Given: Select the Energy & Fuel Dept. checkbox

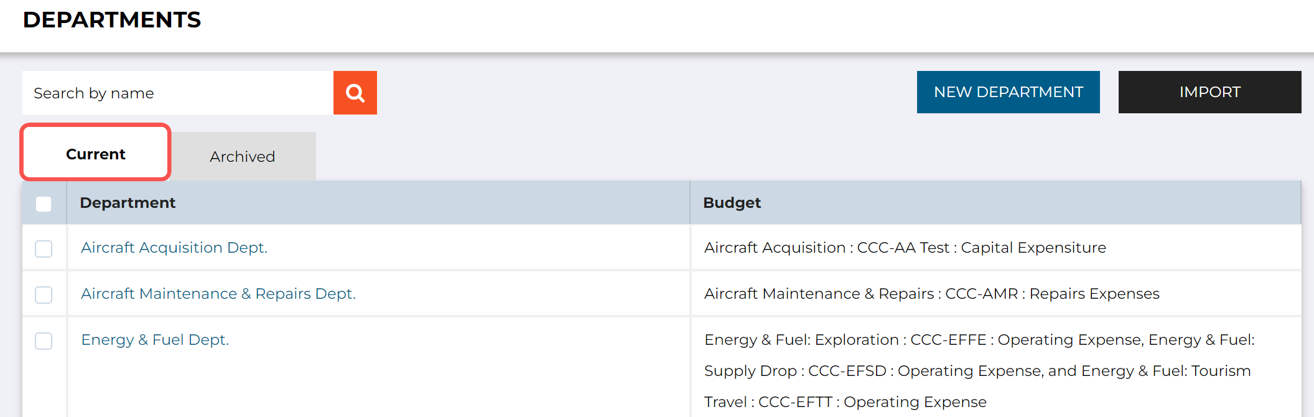Looking at the screenshot, I should click(x=44, y=341).
